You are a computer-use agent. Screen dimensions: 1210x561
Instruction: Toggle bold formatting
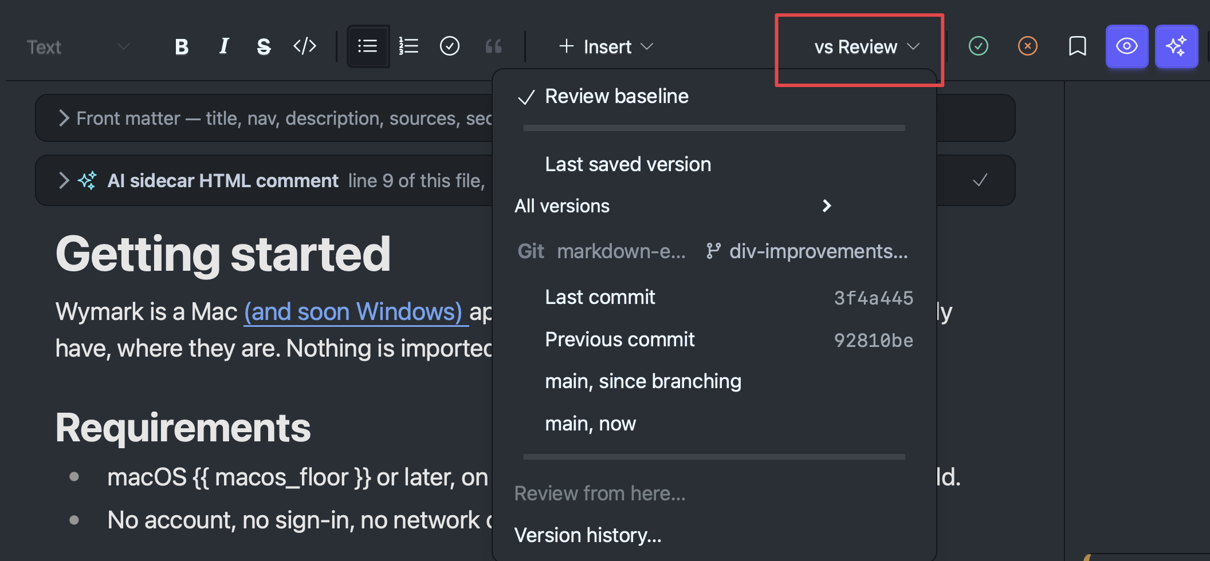[182, 46]
